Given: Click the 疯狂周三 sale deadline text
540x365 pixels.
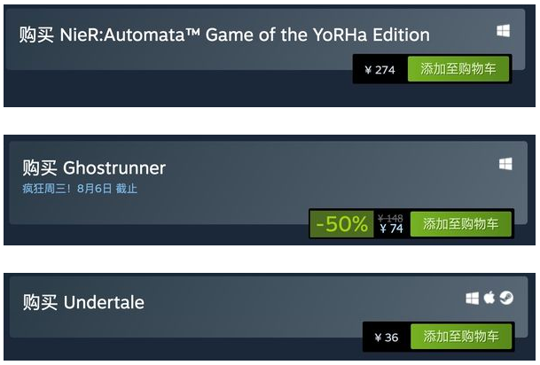Looking at the screenshot, I should click(80, 189).
